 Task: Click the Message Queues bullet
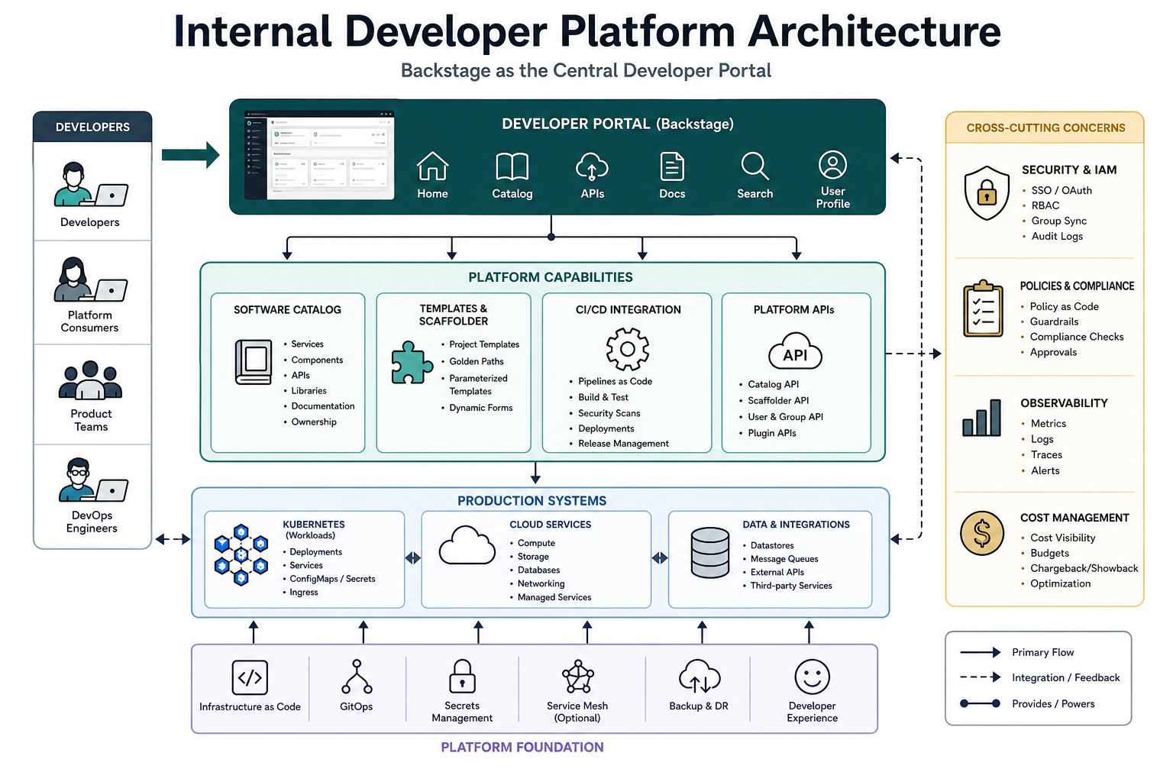[780, 559]
